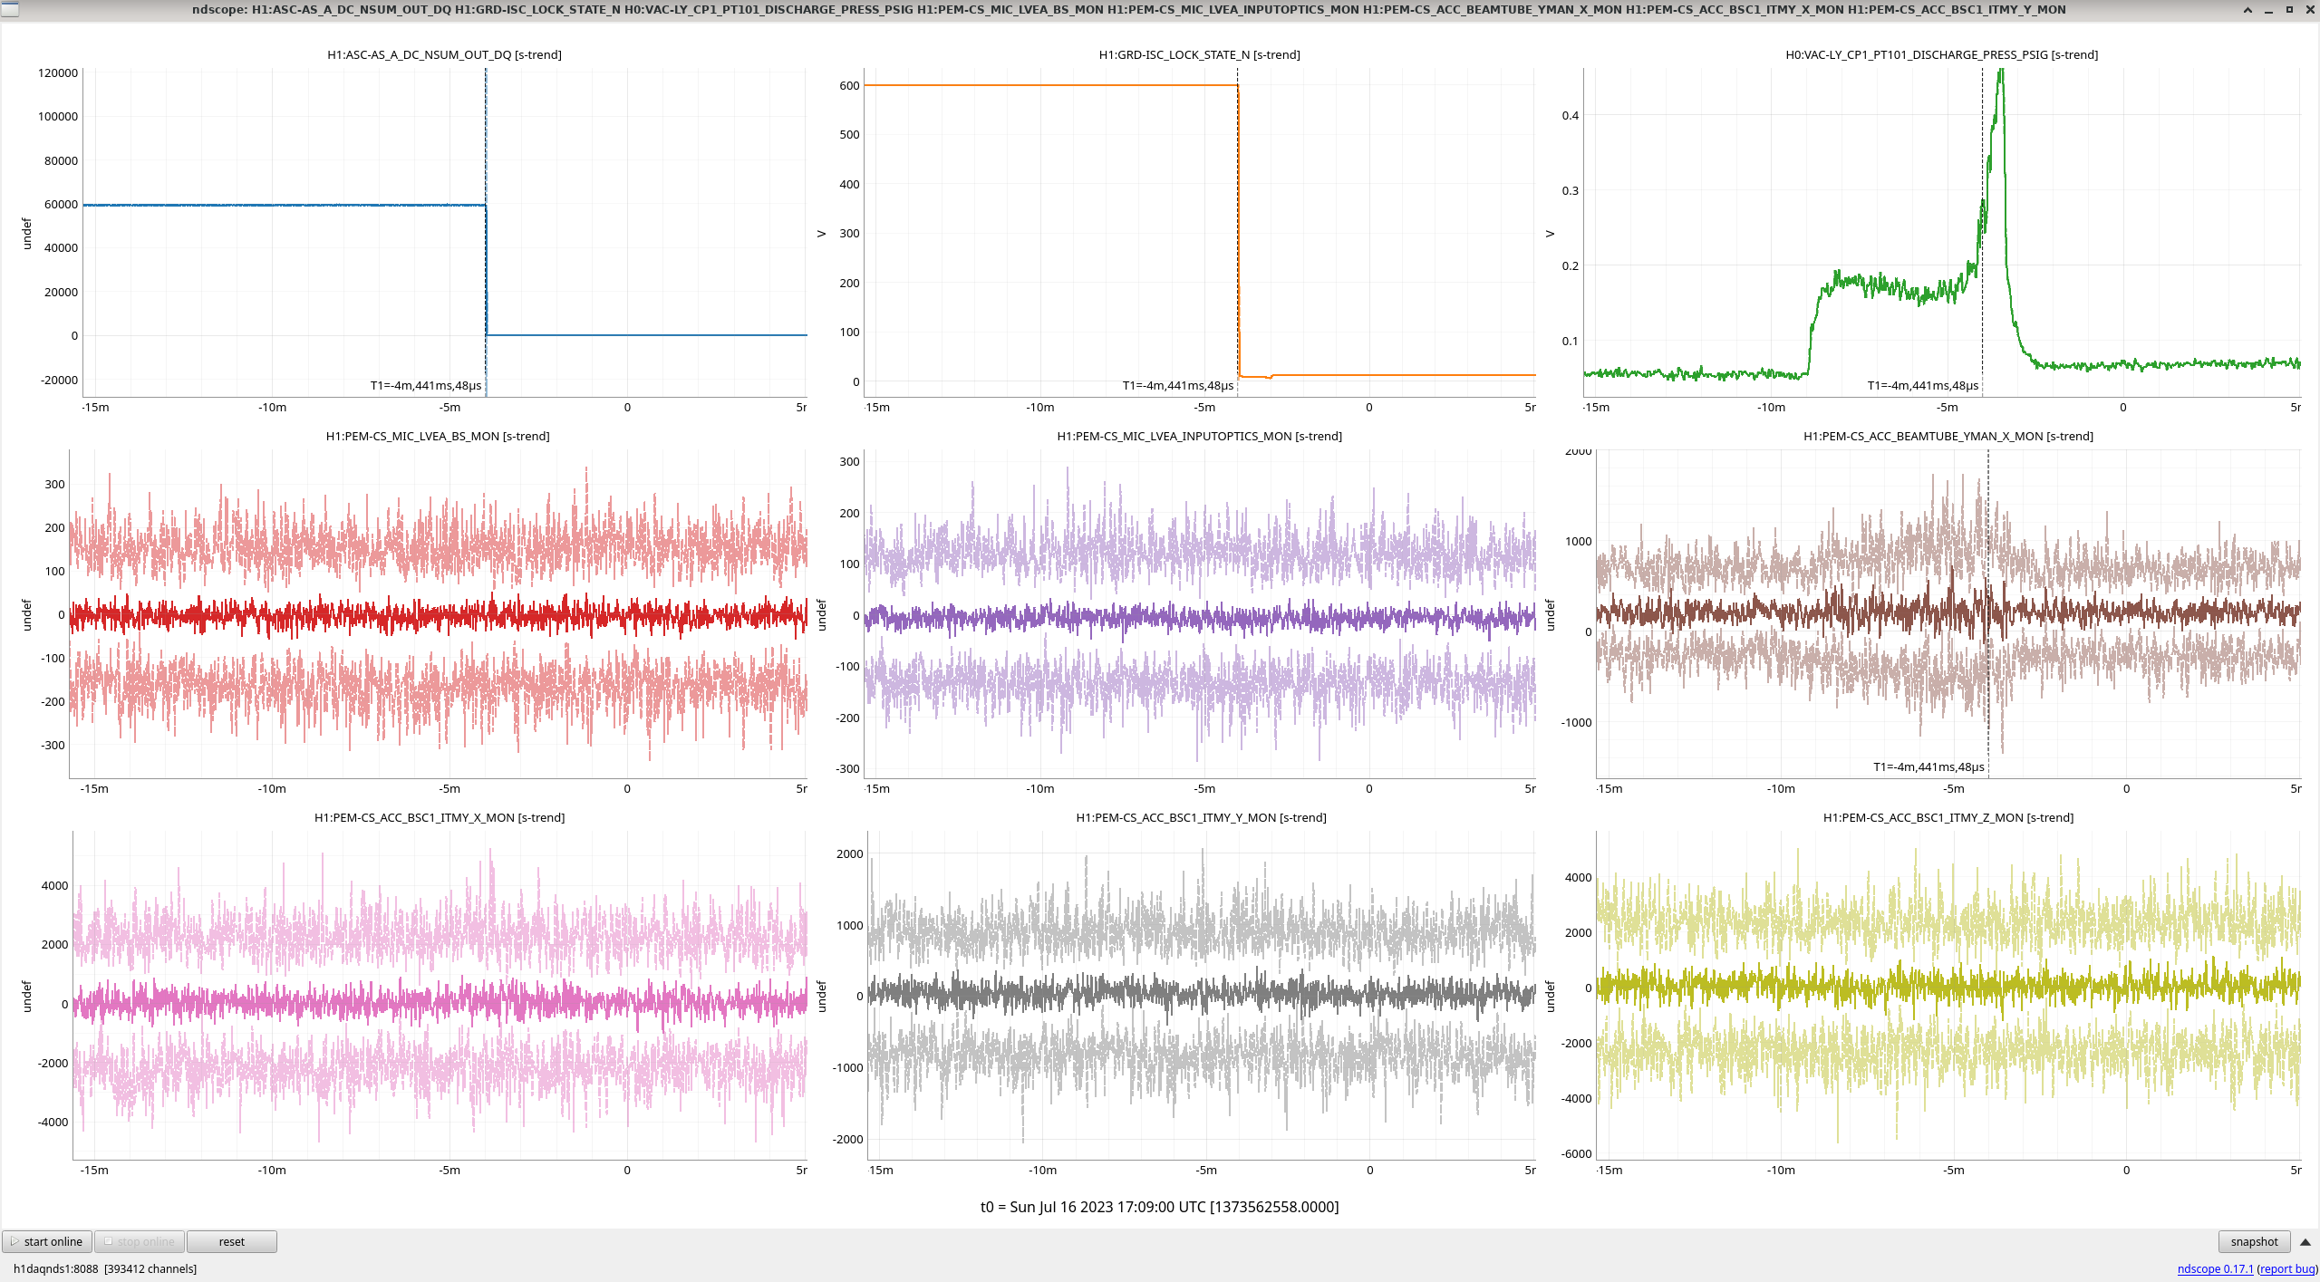Minimize the ndscope window
This screenshot has height=1282, width=2320.
[2268, 10]
